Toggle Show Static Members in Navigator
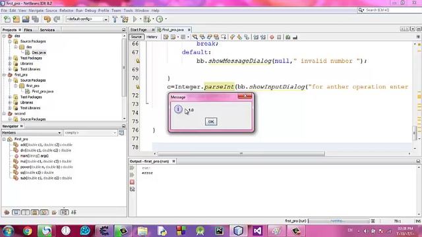The height and width of the screenshot is (237, 422). coord(25,212)
